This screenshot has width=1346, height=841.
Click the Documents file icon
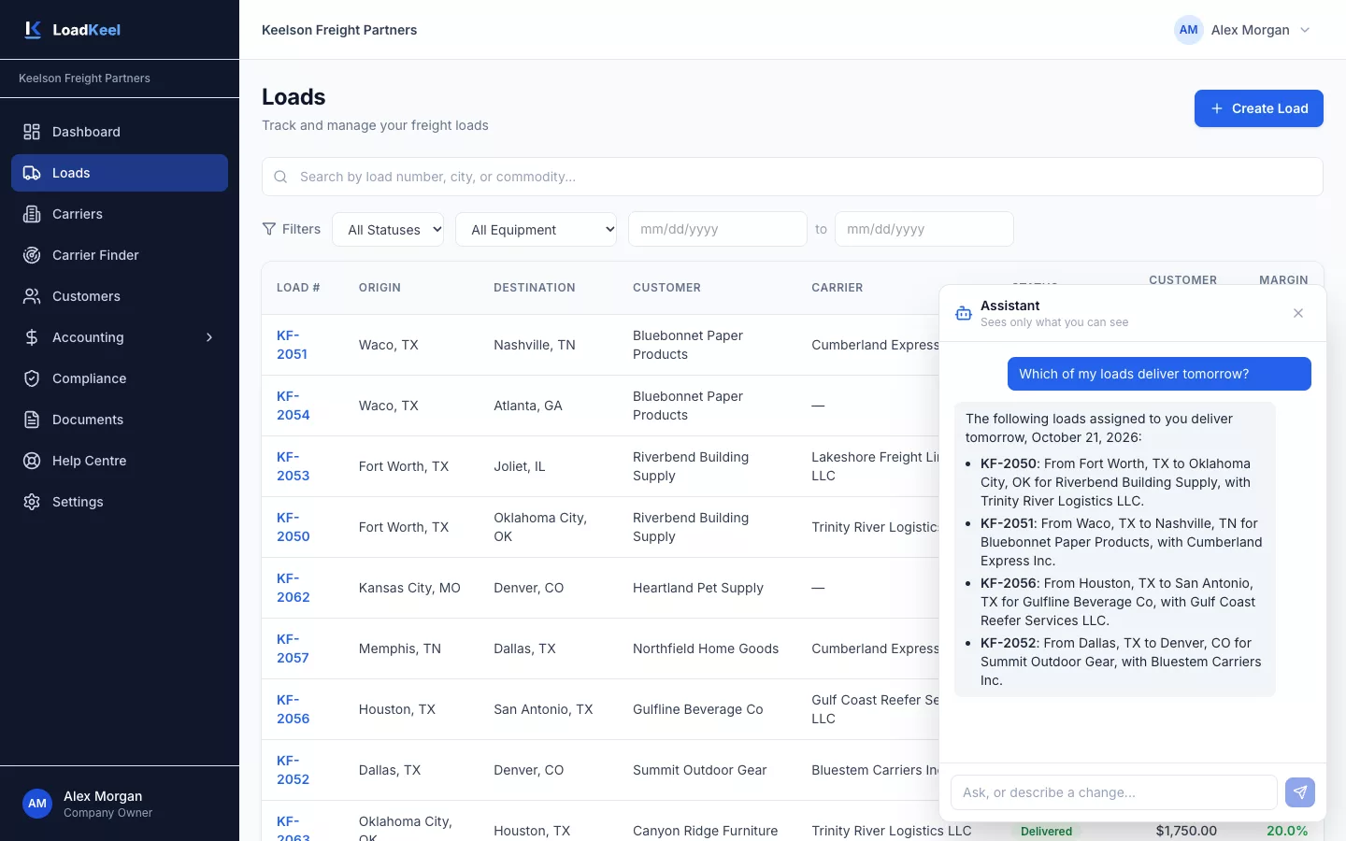pyautogui.click(x=32, y=420)
